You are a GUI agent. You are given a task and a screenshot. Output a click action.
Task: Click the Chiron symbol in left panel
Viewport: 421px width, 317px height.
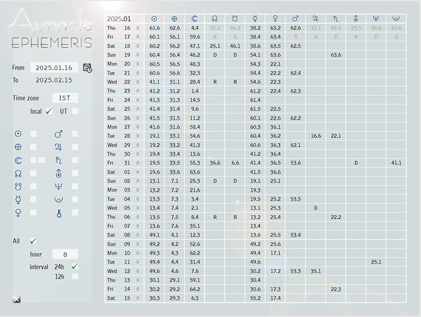coord(59,213)
